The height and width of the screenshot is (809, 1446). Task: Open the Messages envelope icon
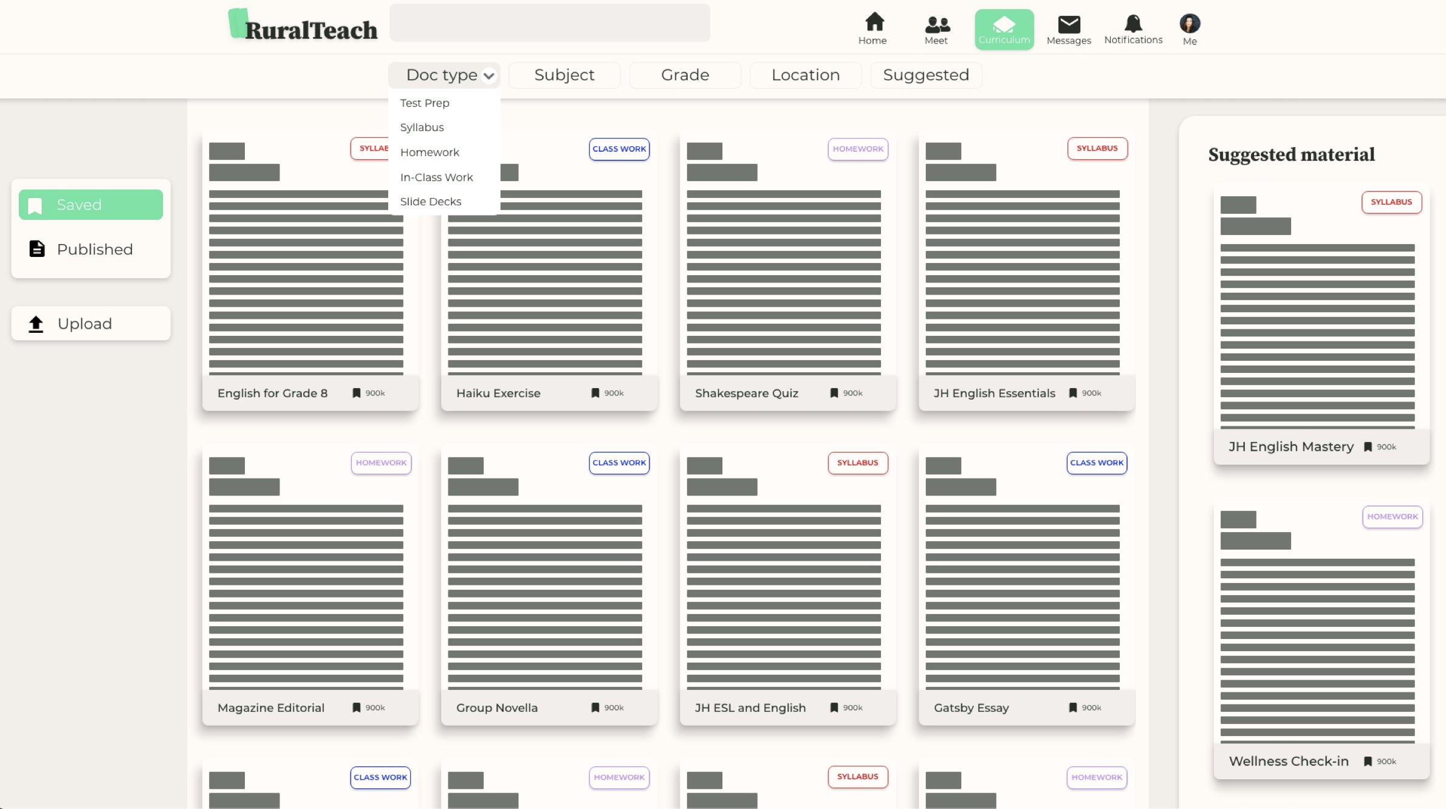[1069, 24]
